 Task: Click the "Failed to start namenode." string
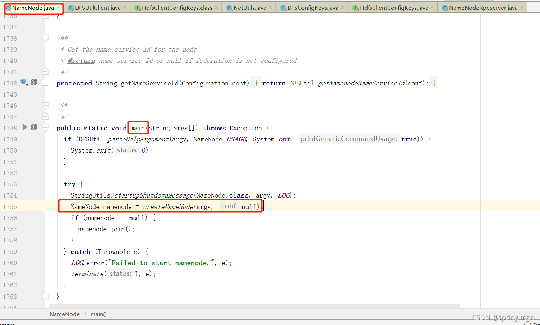click(x=162, y=263)
